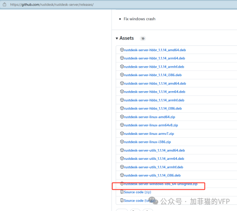This screenshot has width=237, height=211.
Task: Click package icon beside hbbr amd64.deb
Action: point(122,50)
